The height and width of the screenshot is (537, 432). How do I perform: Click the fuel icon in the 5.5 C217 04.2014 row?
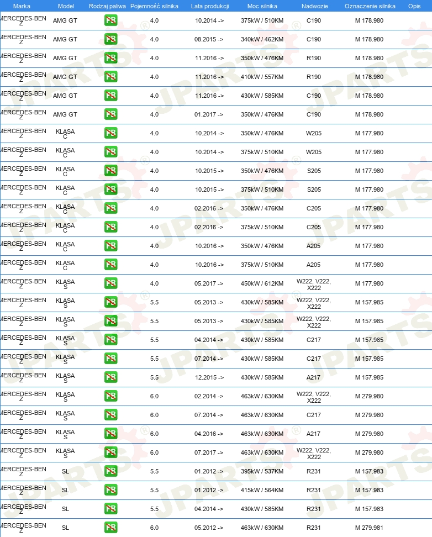pos(110,340)
